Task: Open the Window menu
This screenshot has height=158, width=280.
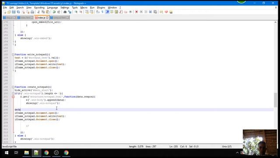Action: [x=112, y=7]
